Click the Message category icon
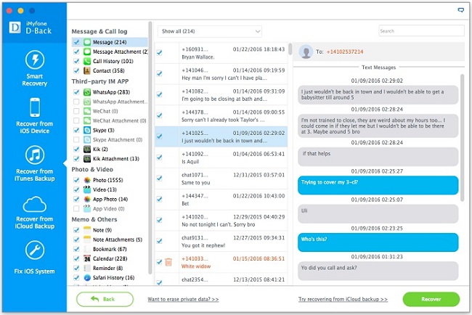This screenshot has height=315, width=472. point(87,42)
